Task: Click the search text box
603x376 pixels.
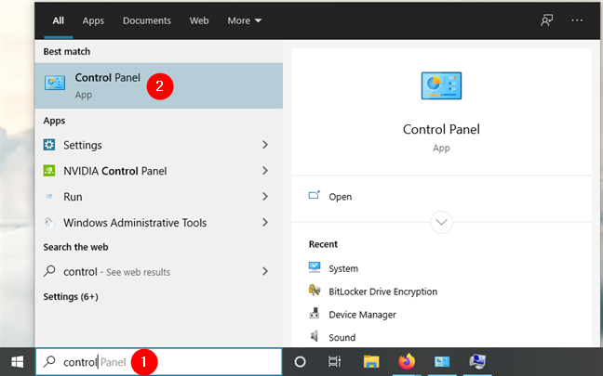Action: tap(158, 362)
